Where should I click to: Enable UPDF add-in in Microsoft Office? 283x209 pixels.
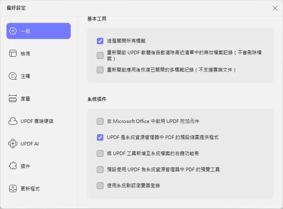(x=100, y=121)
